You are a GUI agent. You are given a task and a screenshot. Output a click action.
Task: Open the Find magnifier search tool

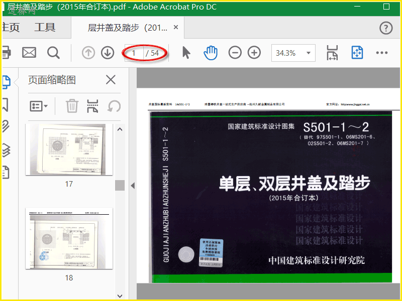pyautogui.click(x=54, y=53)
